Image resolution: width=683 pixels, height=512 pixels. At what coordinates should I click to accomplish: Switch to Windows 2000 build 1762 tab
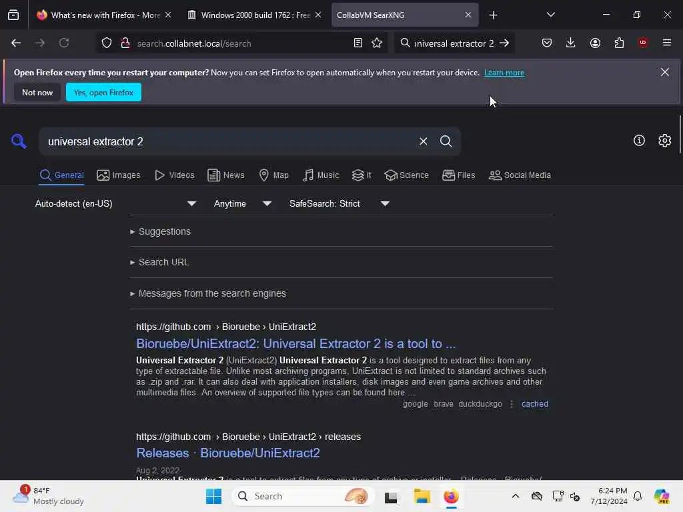pos(255,15)
